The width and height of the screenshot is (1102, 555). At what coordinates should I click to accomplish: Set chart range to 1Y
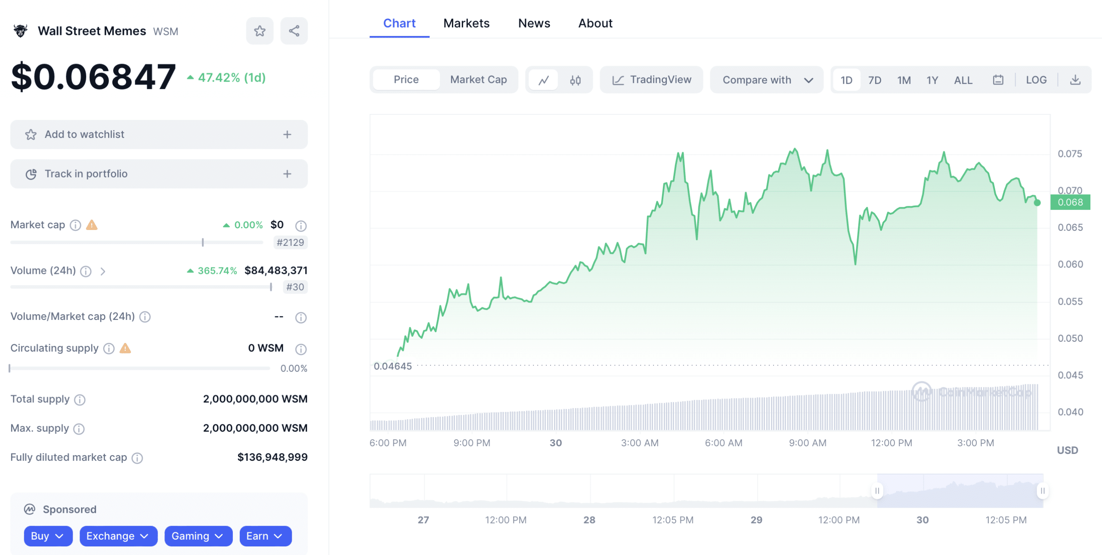pyautogui.click(x=932, y=80)
